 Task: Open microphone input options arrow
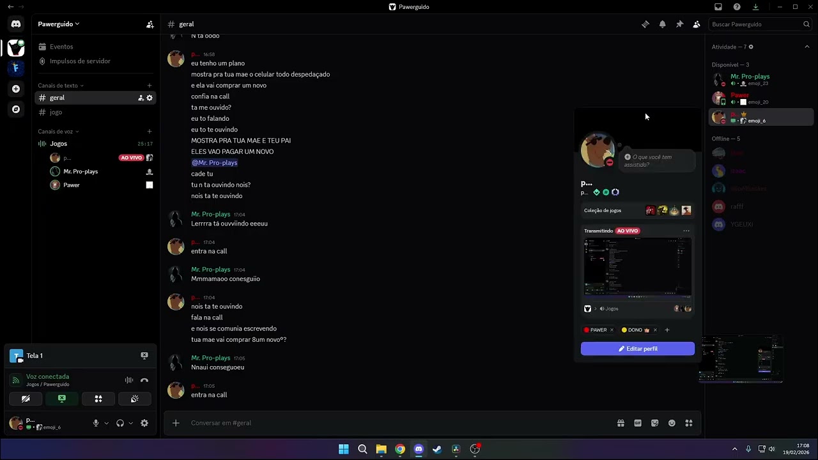tap(106, 423)
